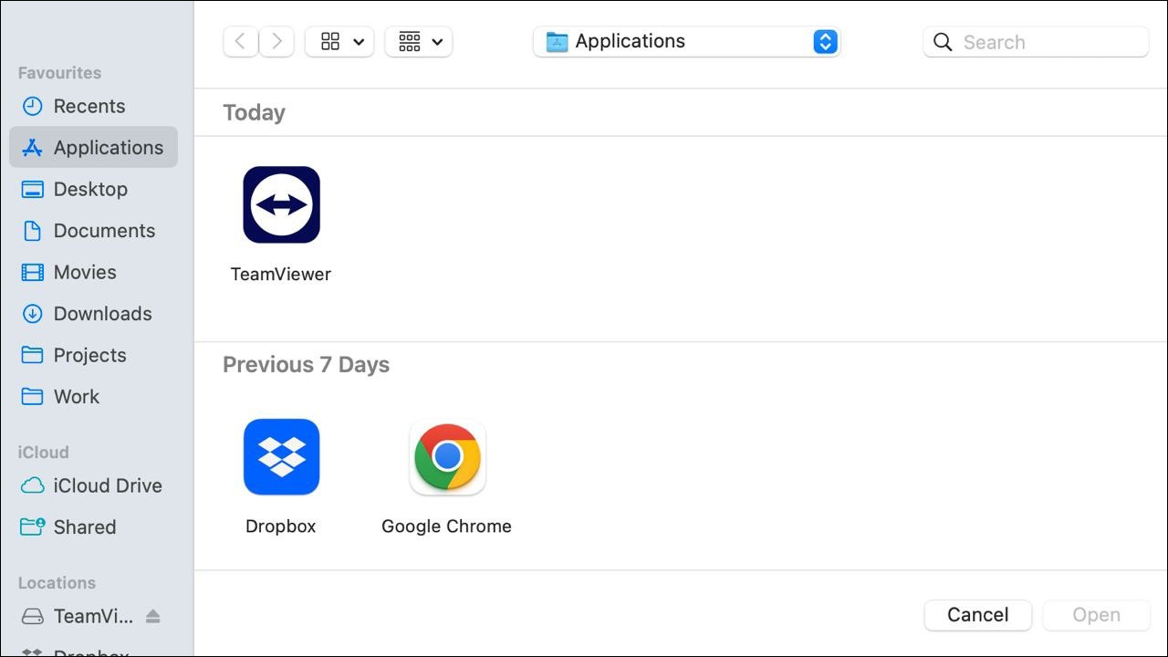Select the Movies sidebar folder
Image resolution: width=1168 pixels, height=657 pixels.
point(85,272)
